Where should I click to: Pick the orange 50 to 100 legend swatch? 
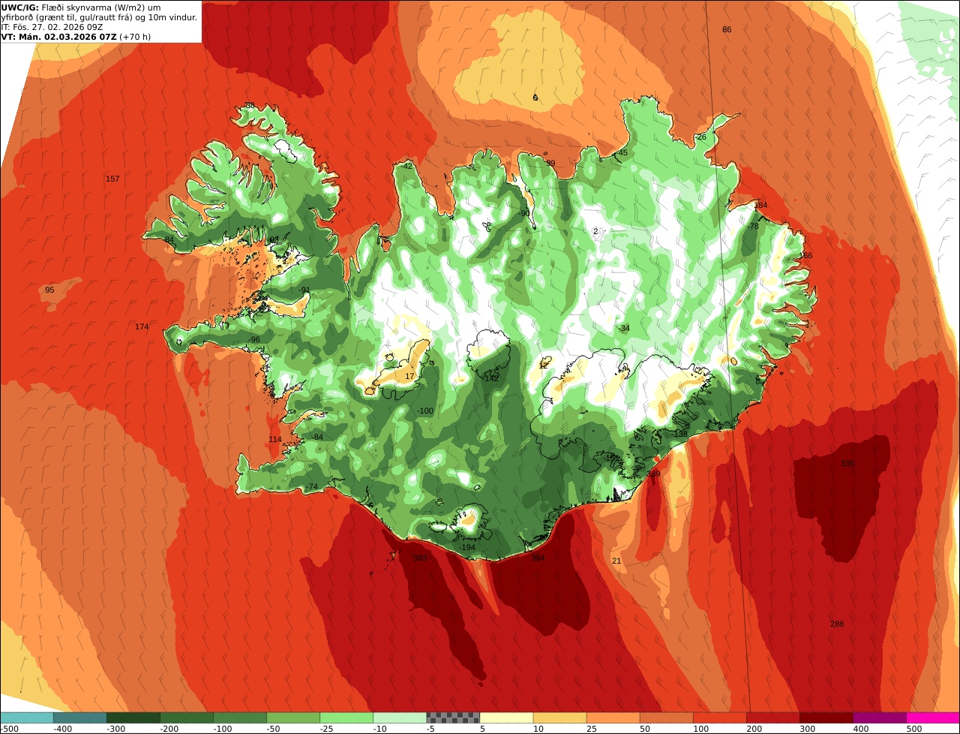pos(666,717)
